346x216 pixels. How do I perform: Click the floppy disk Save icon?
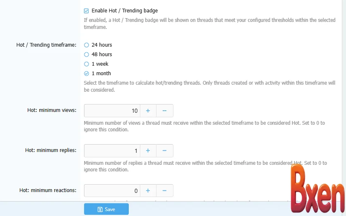coord(100,209)
